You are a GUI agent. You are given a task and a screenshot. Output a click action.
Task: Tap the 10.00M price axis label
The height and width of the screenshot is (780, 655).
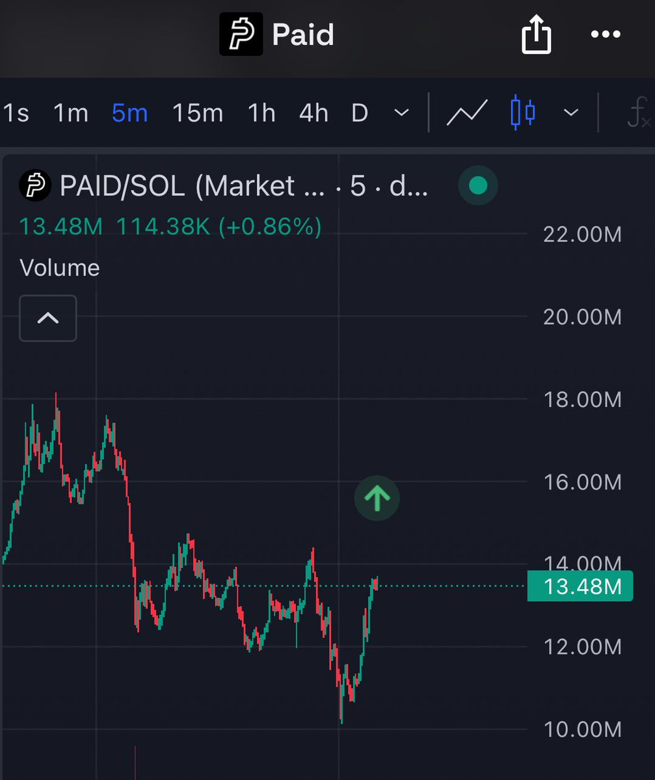(x=582, y=729)
